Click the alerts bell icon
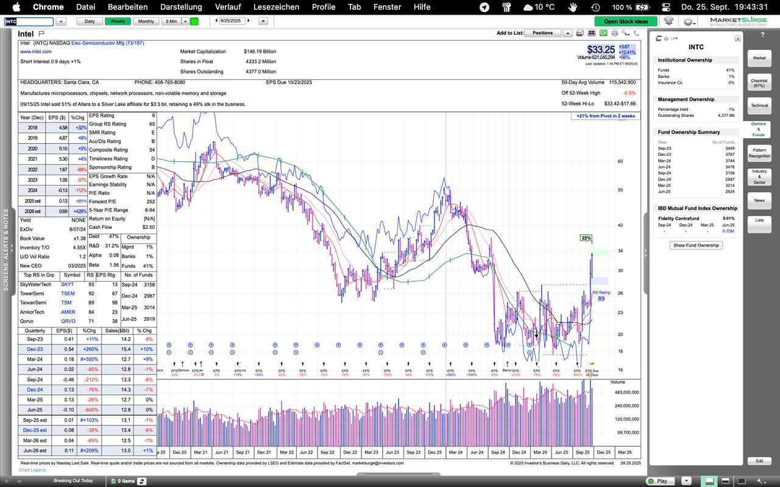Image resolution: width=780 pixels, height=487 pixels. [x=668, y=21]
